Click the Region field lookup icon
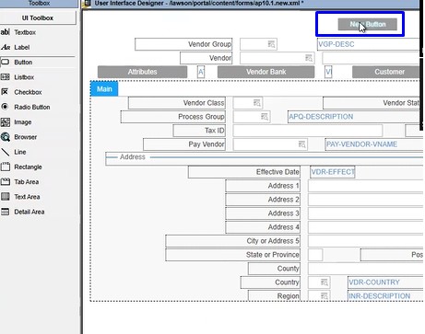425x334 pixels. point(325,296)
